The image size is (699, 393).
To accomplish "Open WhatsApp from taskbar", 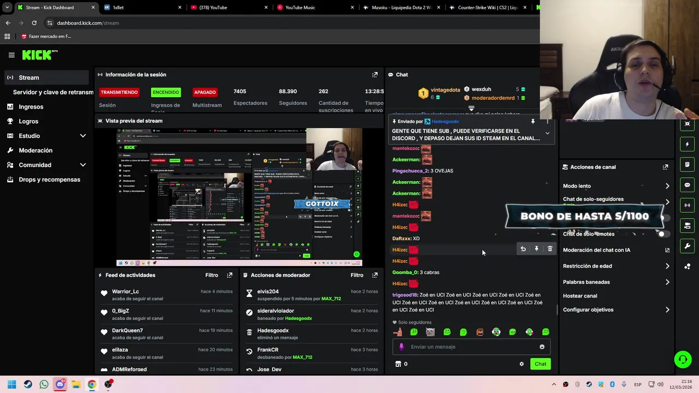I will [x=44, y=384].
